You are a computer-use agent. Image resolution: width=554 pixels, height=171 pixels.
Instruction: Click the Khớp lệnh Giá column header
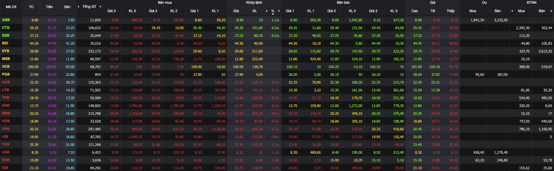[236, 11]
